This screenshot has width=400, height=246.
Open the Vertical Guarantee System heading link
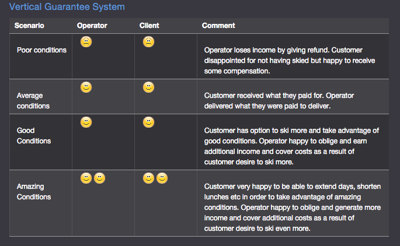coord(67,6)
